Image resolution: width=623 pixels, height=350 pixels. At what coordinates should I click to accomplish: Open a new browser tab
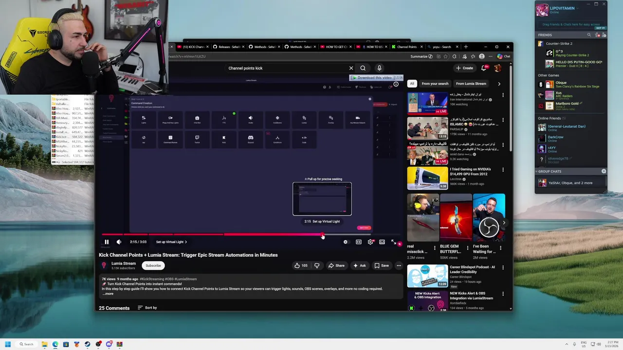466,47
